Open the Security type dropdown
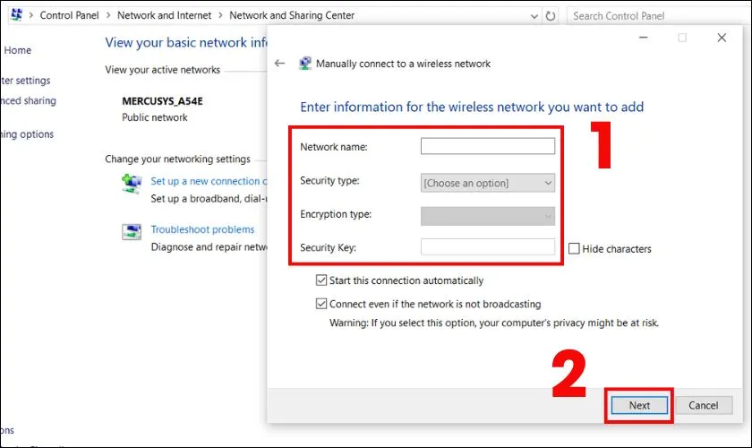This screenshot has width=752, height=448. tap(488, 183)
